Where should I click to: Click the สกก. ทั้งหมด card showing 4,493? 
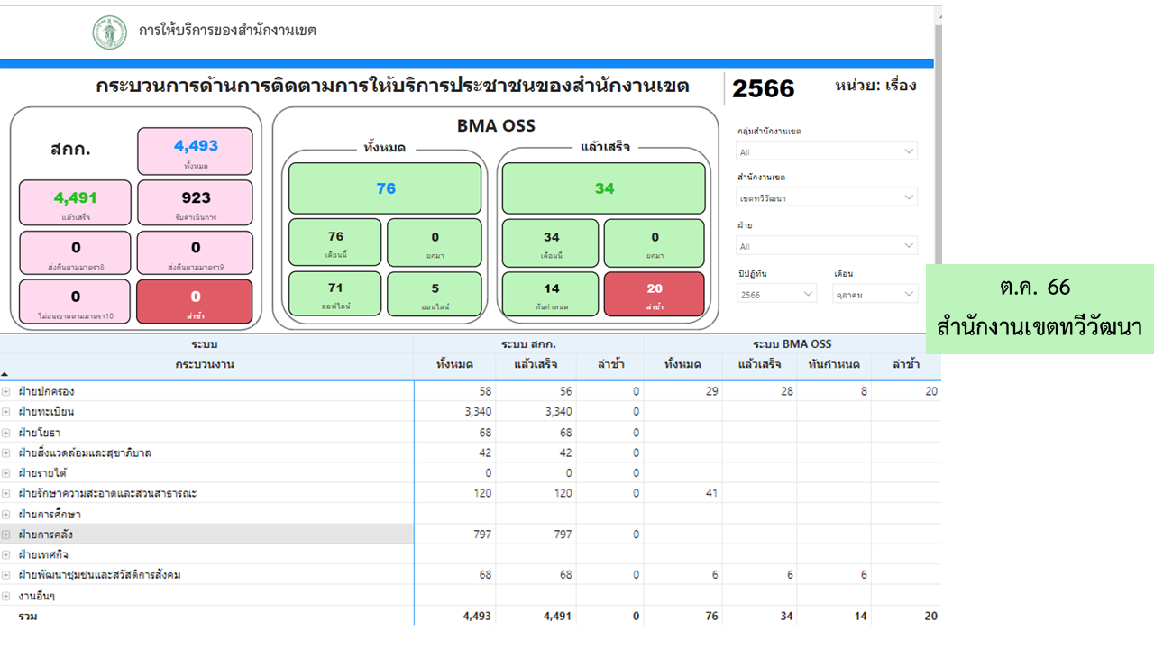point(196,151)
